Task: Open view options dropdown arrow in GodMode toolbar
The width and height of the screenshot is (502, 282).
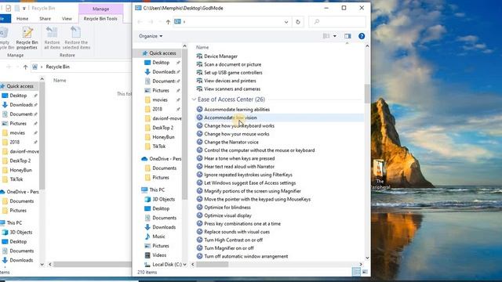Action: click(x=335, y=36)
